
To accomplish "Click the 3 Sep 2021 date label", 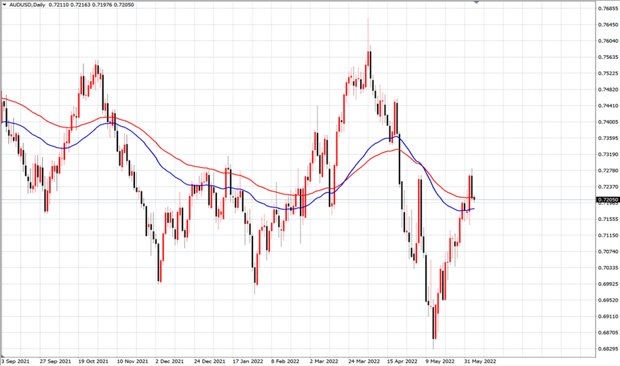I will 16,361.
